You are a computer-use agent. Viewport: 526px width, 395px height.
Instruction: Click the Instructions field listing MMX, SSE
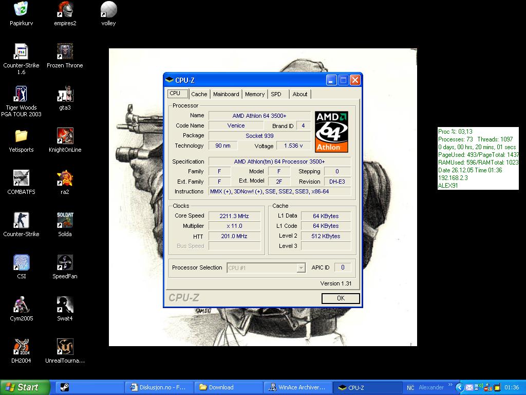pos(280,191)
